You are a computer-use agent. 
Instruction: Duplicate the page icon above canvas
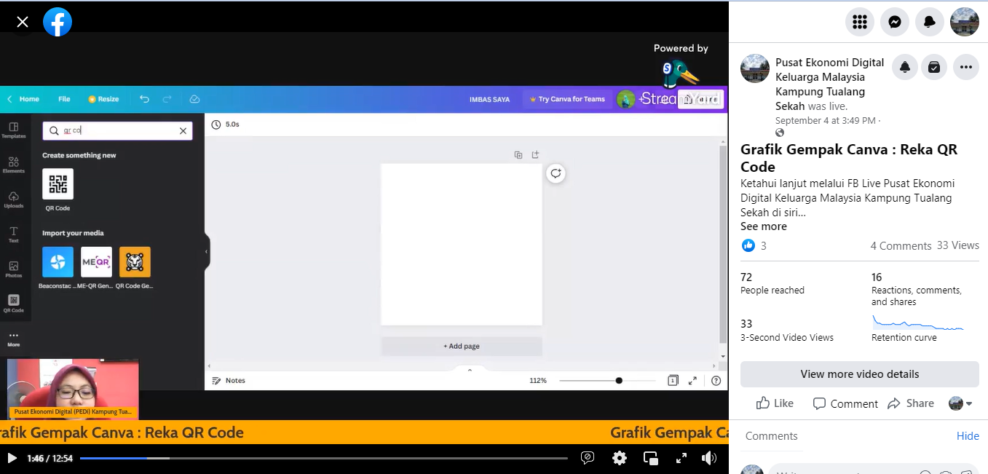tap(518, 154)
